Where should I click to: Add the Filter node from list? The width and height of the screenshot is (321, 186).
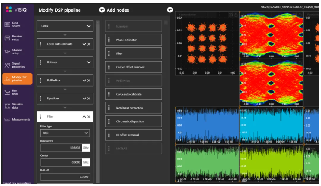pos(134,53)
